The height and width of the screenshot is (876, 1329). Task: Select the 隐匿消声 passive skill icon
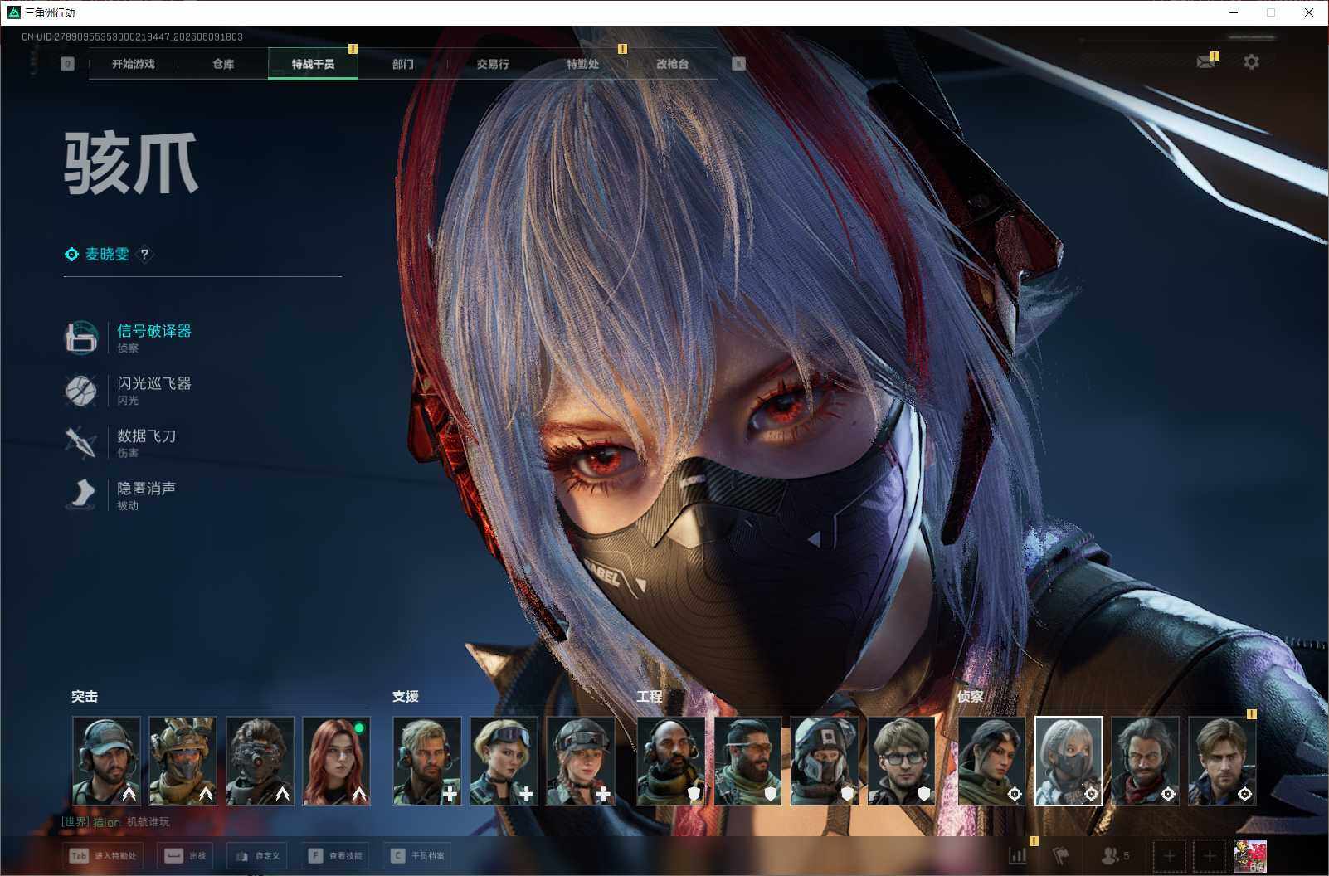point(81,494)
